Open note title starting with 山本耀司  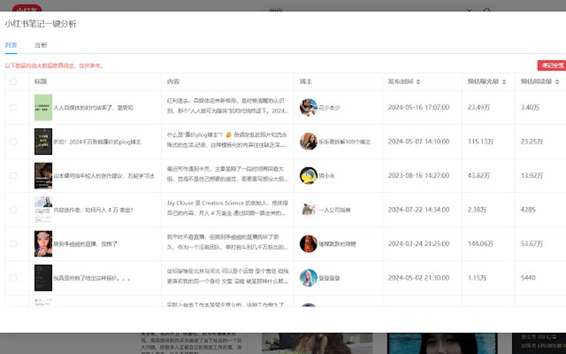pos(104,176)
